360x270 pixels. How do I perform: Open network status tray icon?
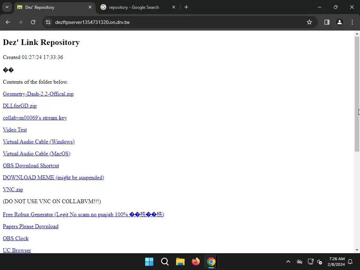[310, 262]
